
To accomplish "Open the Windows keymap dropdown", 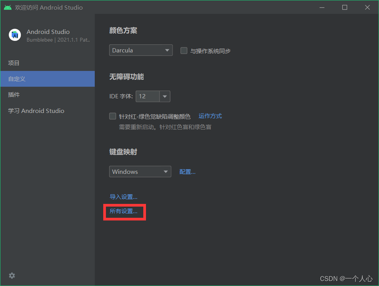I will (140, 172).
